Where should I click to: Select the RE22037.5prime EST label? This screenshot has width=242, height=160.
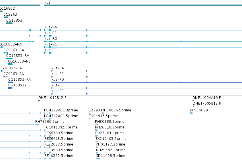tap(59, 144)
